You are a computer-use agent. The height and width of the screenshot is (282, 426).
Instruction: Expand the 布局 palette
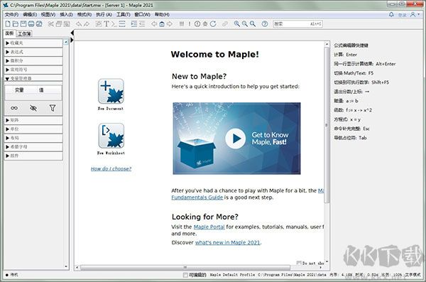33,138
